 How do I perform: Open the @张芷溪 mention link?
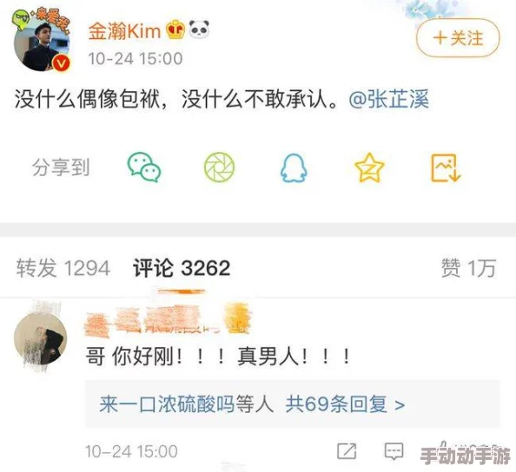[x=389, y=99]
